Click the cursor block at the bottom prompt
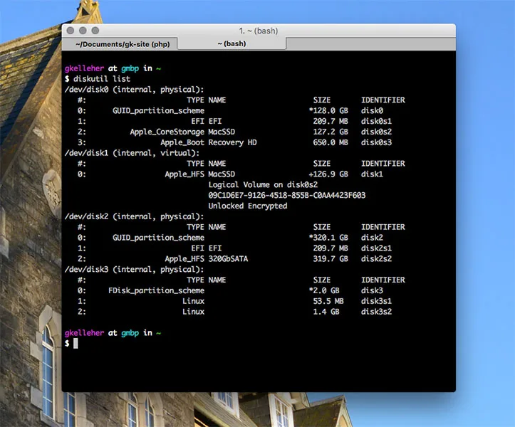The width and height of the screenshot is (515, 427). [75, 344]
